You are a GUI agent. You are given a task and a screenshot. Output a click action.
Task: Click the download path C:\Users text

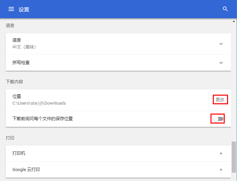39,103
